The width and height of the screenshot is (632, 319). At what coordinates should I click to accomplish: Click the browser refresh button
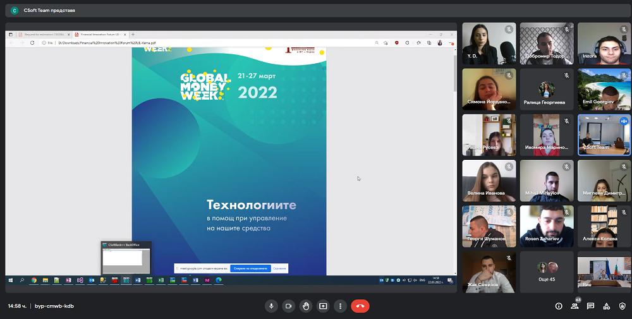click(32, 43)
